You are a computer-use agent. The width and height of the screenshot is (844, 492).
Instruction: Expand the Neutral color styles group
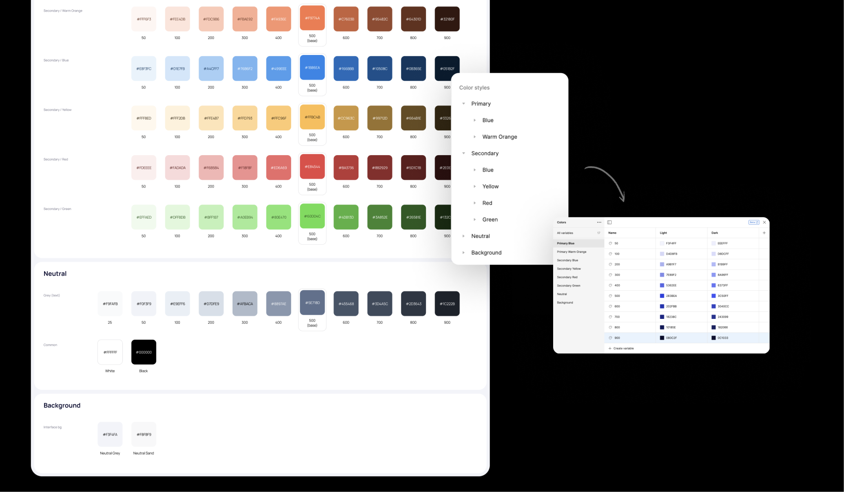[x=463, y=236]
